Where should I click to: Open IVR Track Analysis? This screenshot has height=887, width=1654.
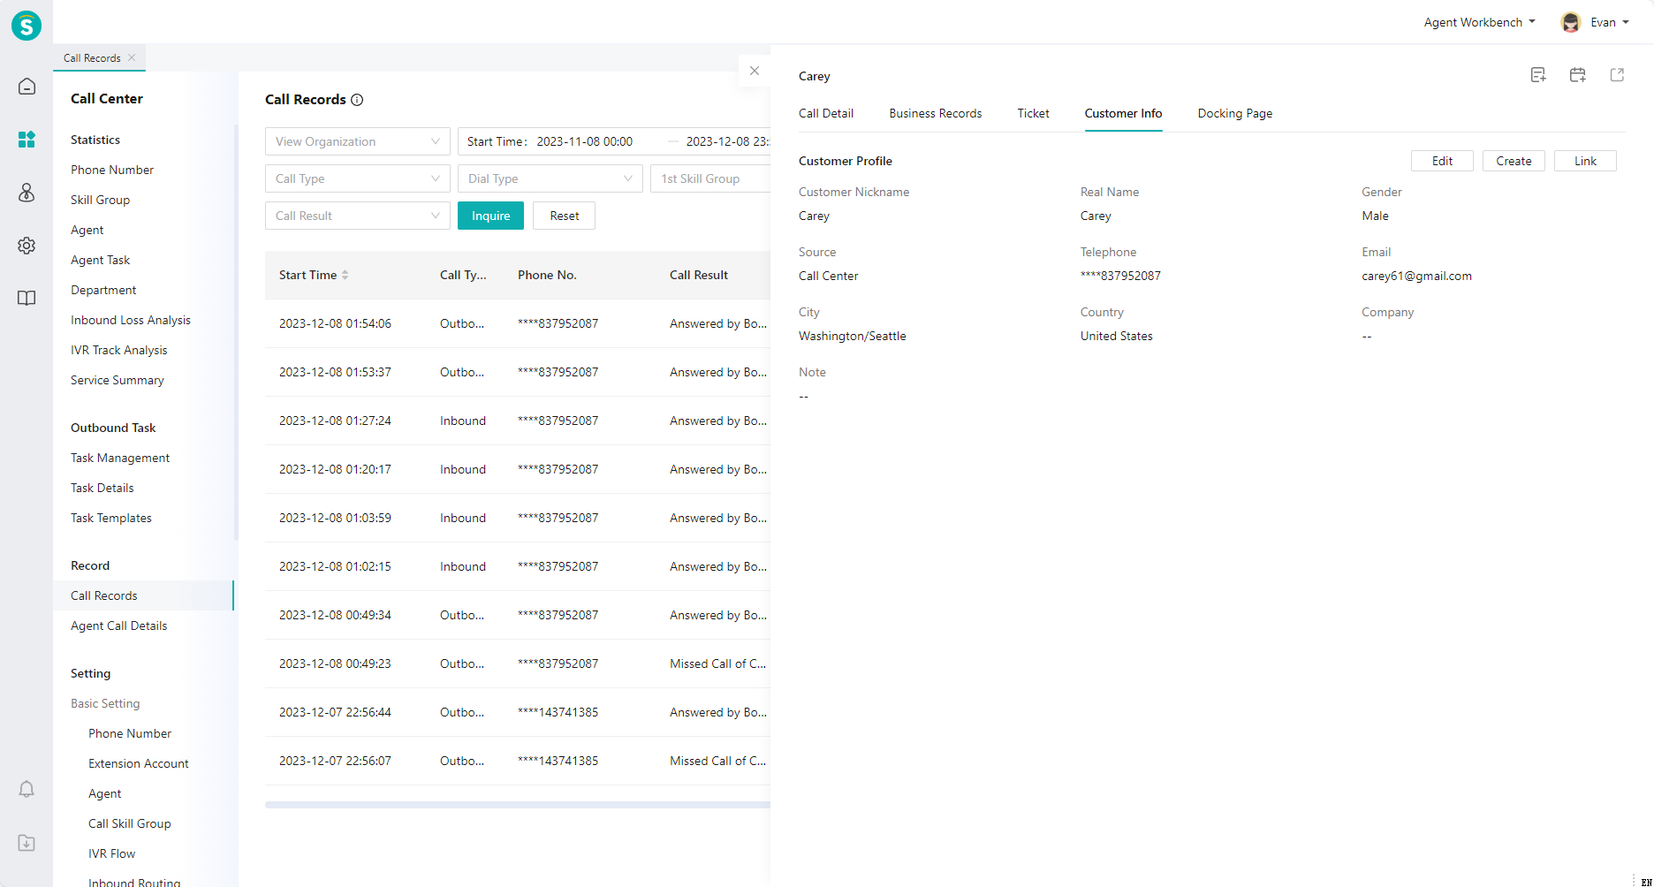click(118, 350)
